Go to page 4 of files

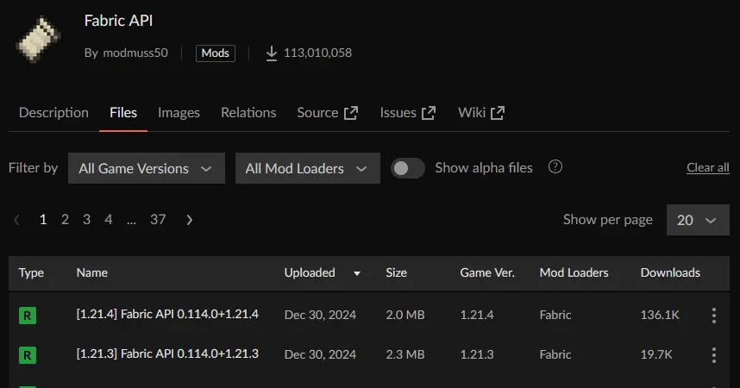pyautogui.click(x=109, y=220)
